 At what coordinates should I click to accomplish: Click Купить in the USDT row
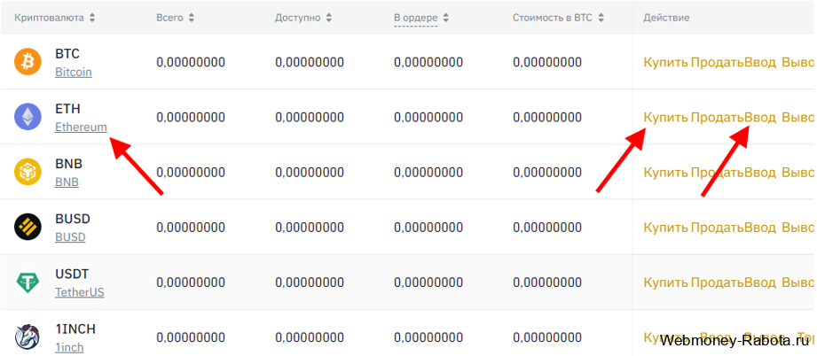(x=666, y=282)
